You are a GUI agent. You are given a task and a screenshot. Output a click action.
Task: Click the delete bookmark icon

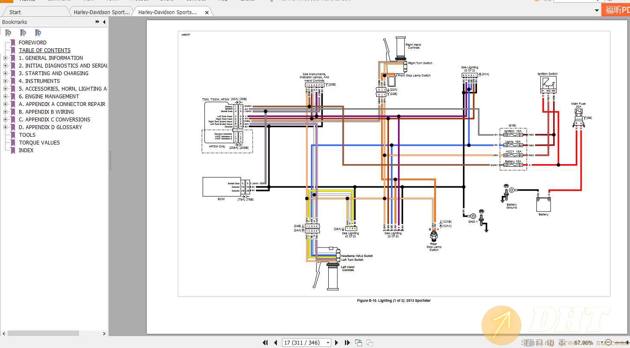(x=8, y=33)
